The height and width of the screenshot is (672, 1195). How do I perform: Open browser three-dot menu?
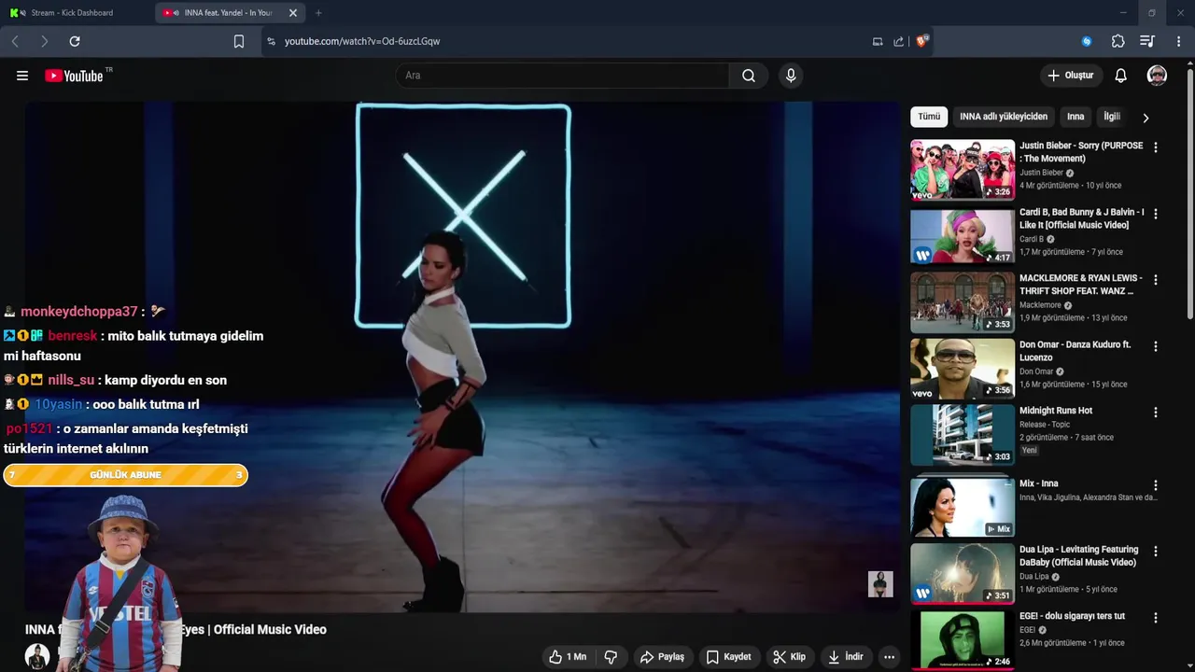tap(1179, 41)
